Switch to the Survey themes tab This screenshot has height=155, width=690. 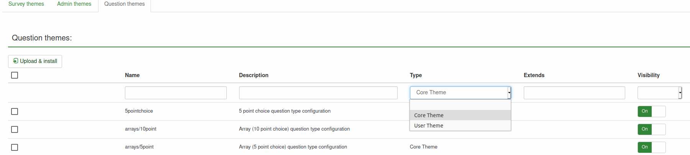(x=26, y=4)
